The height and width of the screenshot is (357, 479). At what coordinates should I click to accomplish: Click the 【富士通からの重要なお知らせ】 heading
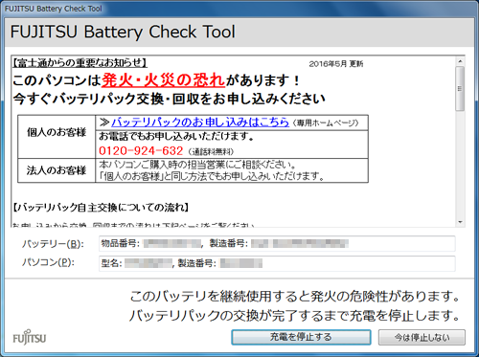80,63
